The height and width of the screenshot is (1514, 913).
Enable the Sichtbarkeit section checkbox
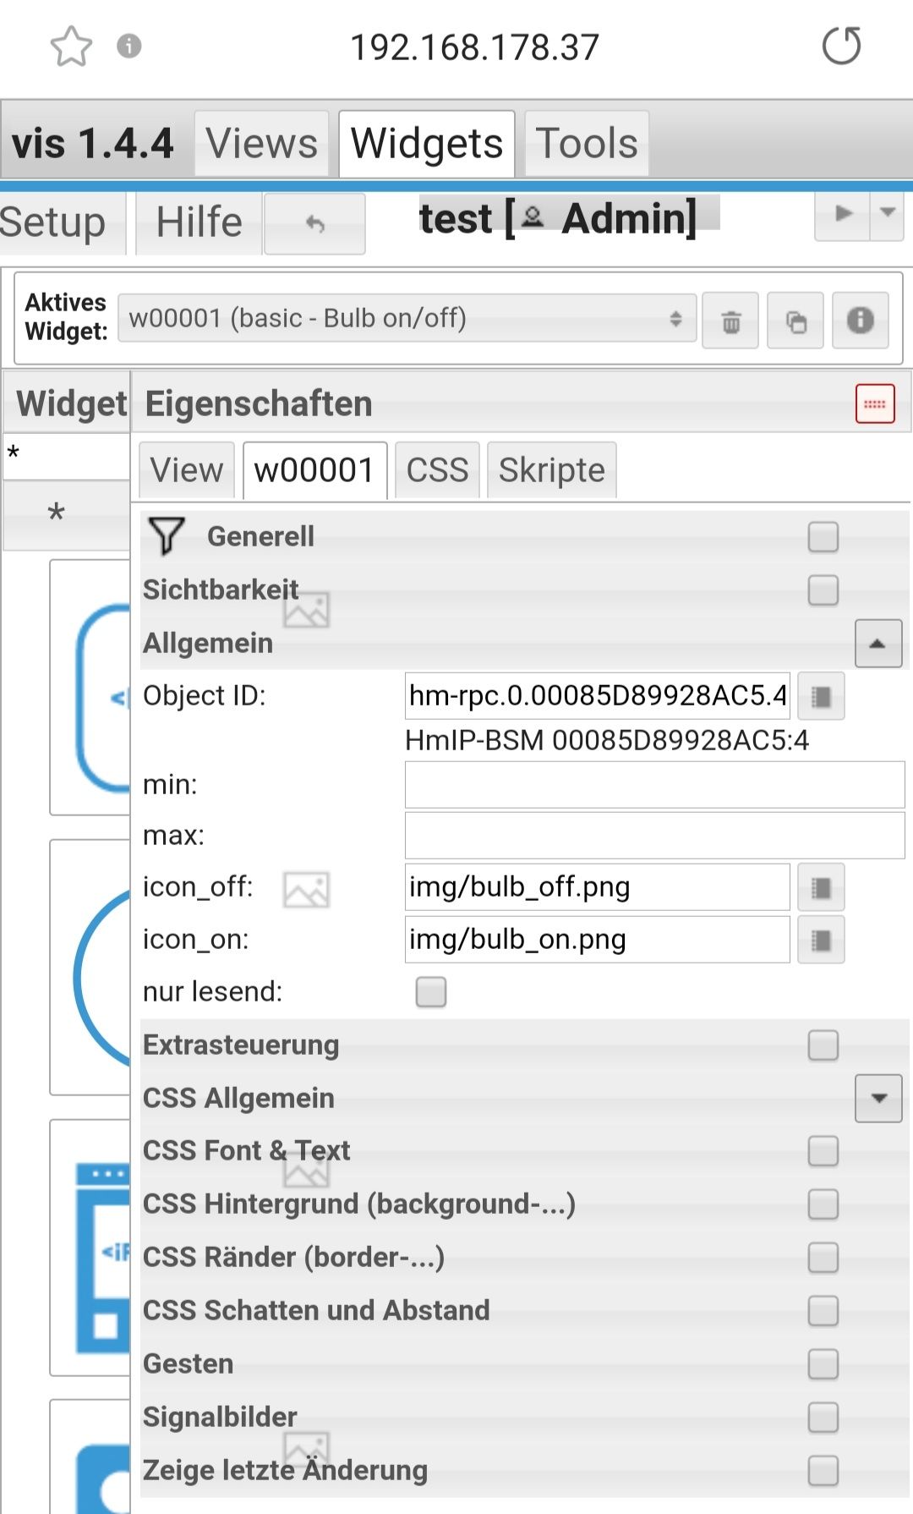(x=823, y=590)
